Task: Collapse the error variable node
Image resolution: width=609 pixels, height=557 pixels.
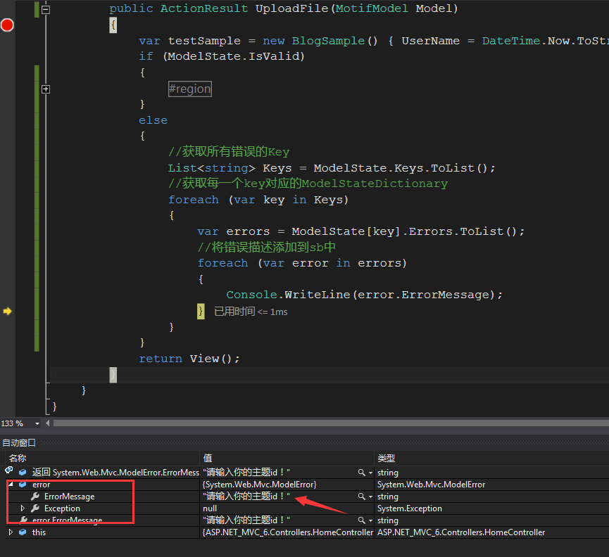Action: (11, 484)
